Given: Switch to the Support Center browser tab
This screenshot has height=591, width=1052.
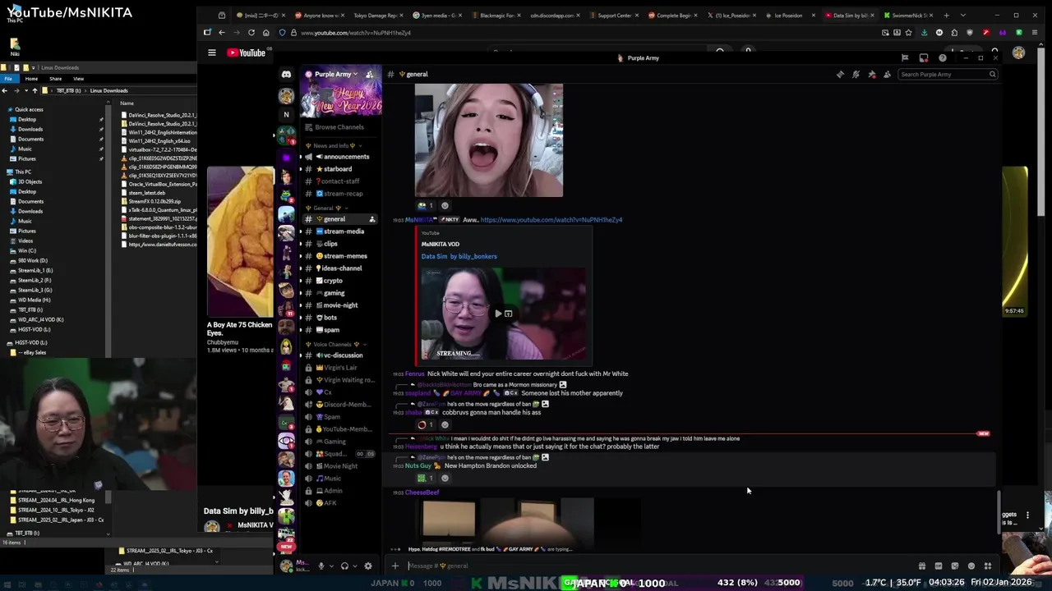Looking at the screenshot, I should [x=614, y=16].
